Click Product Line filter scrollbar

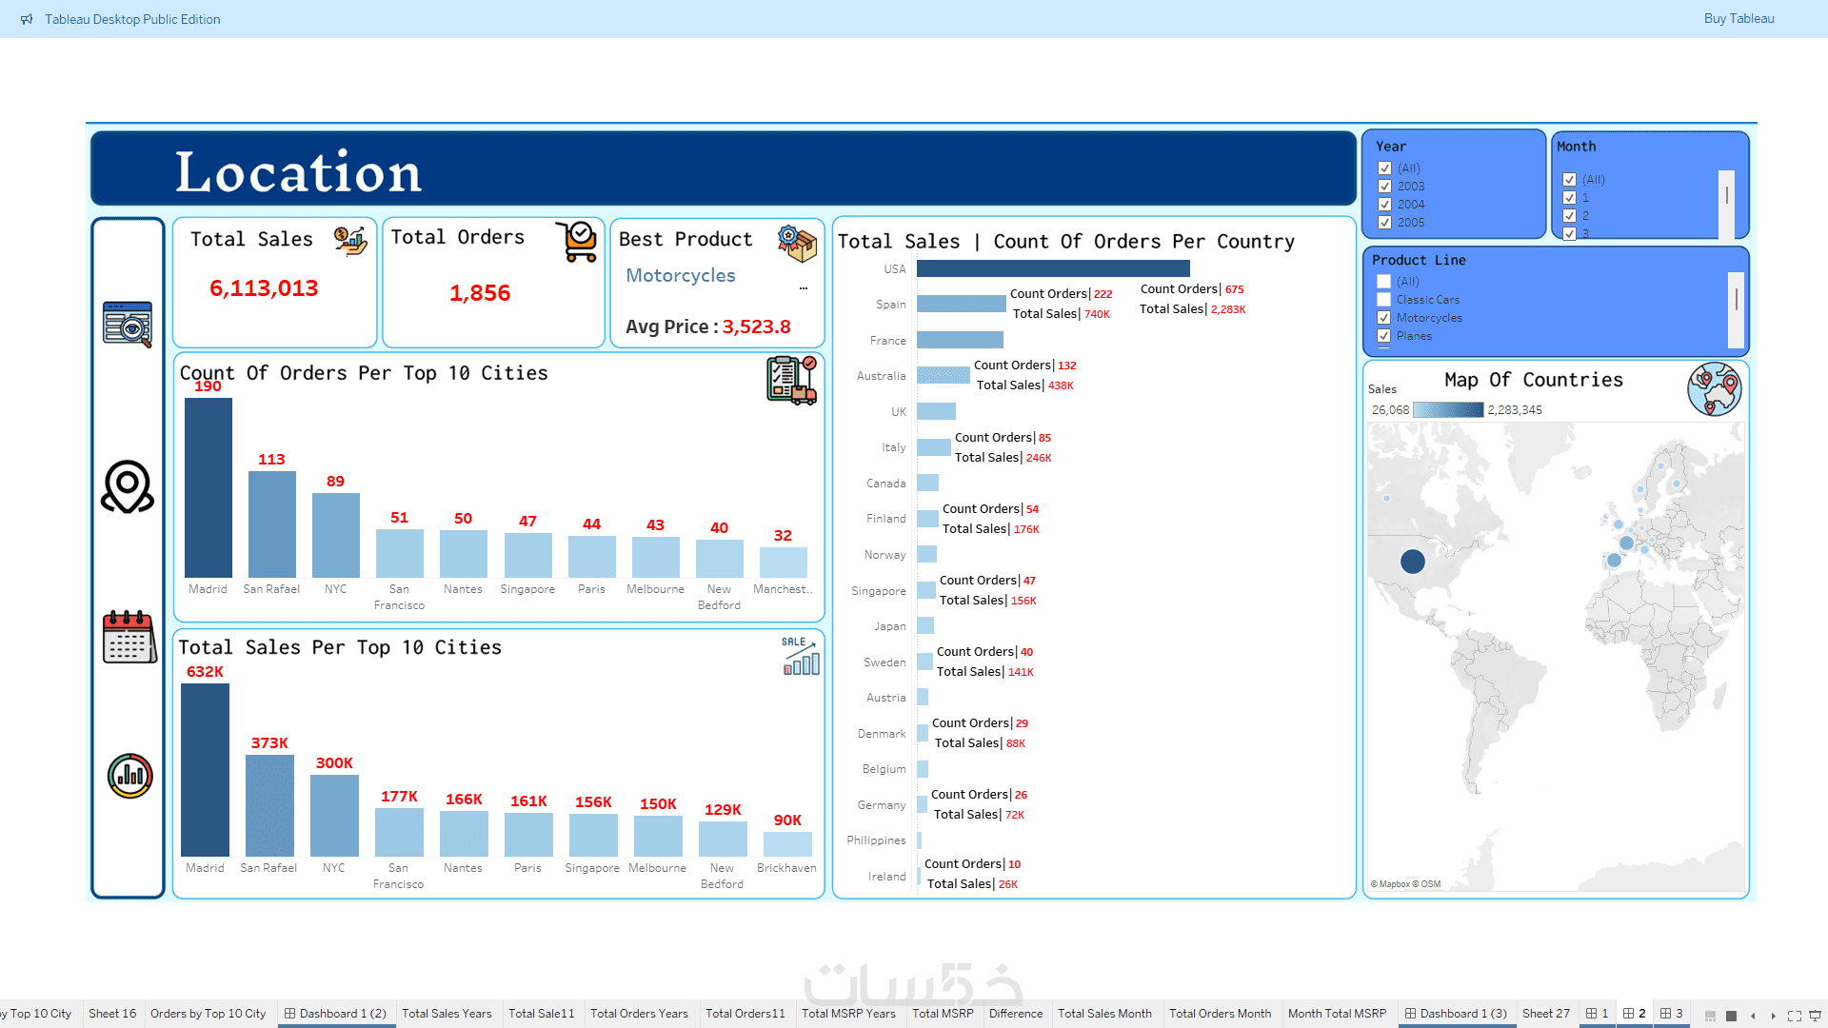pos(1736,300)
